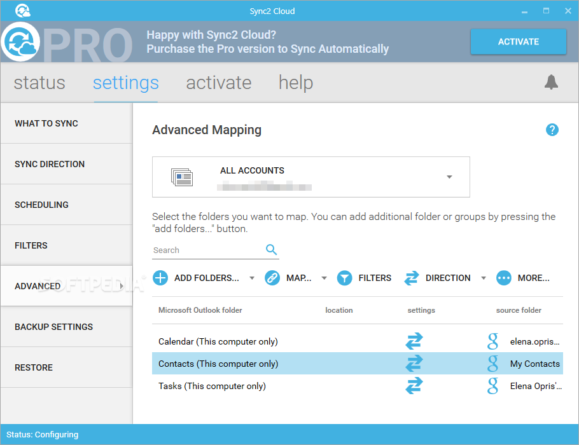Click the Direction arrows icon
This screenshot has width=579, height=445.
(x=412, y=278)
